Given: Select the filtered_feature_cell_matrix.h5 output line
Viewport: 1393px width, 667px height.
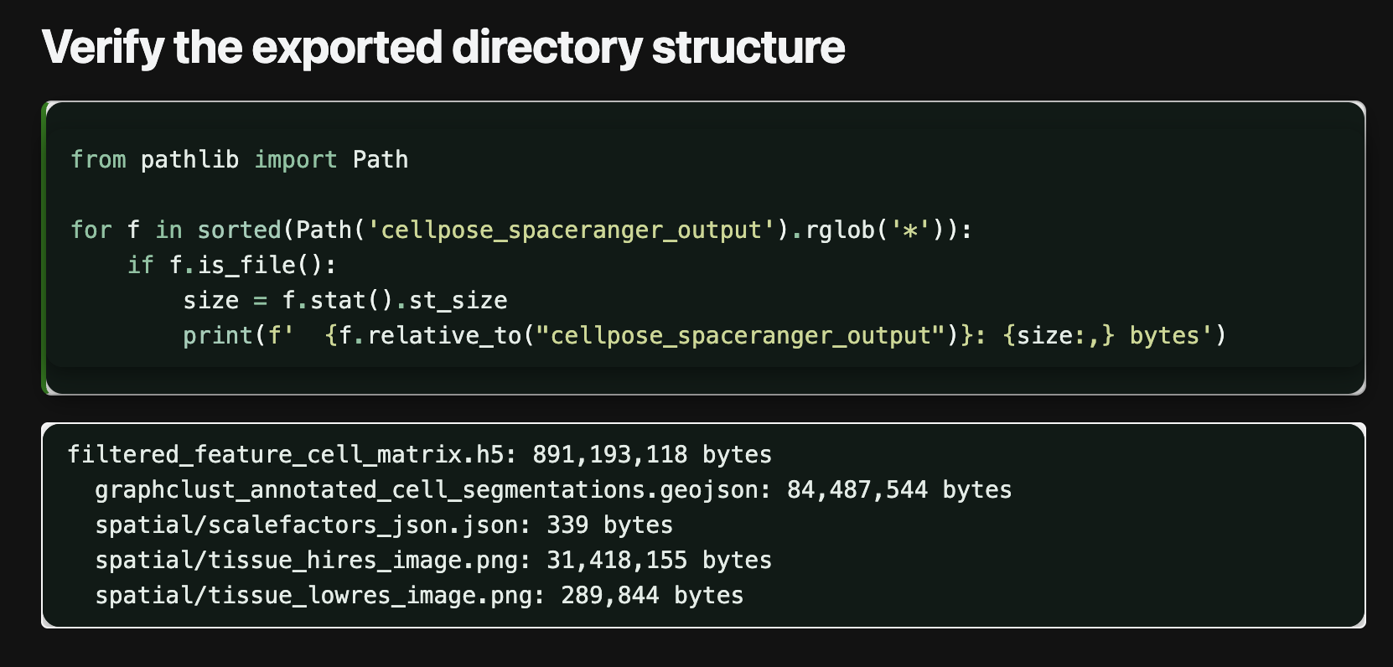Looking at the screenshot, I should (x=420, y=454).
